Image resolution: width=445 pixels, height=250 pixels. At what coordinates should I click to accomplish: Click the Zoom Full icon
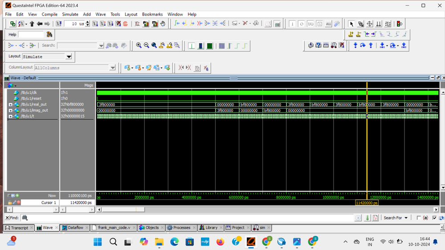(154, 45)
